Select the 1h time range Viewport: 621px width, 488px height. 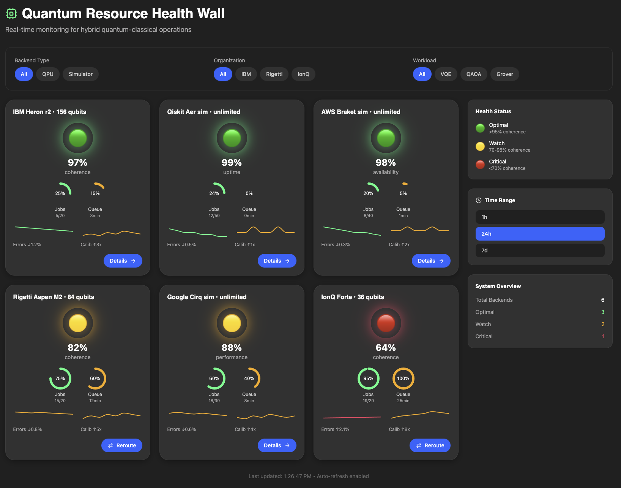coord(540,217)
